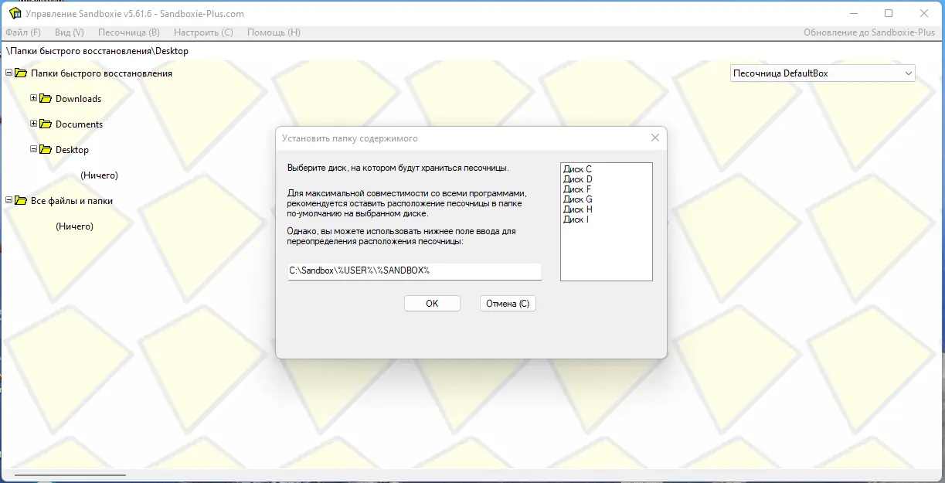Viewport: 945px width, 483px height.
Task: Select Диск C in the list
Action: (x=578, y=169)
